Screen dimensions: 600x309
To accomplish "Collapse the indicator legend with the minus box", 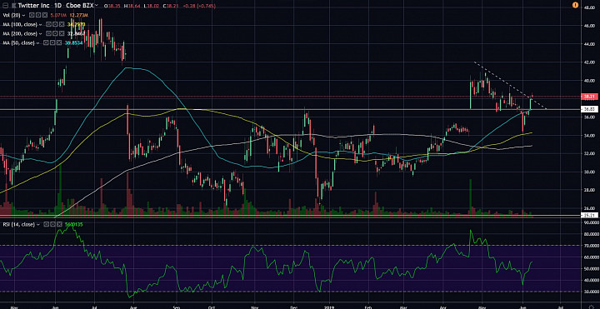I will (5, 5).
